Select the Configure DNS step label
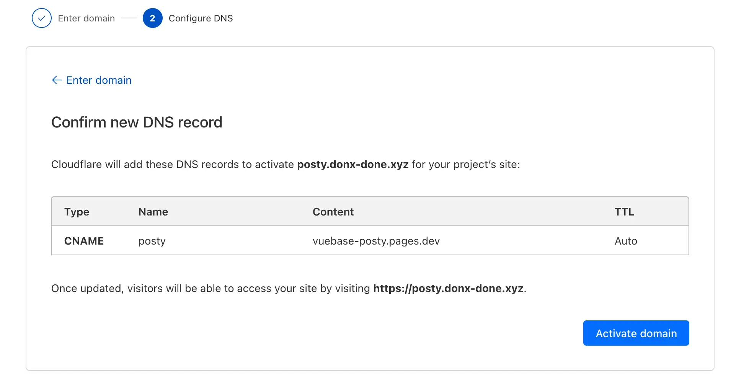This screenshot has height=382, width=731. [x=201, y=18]
